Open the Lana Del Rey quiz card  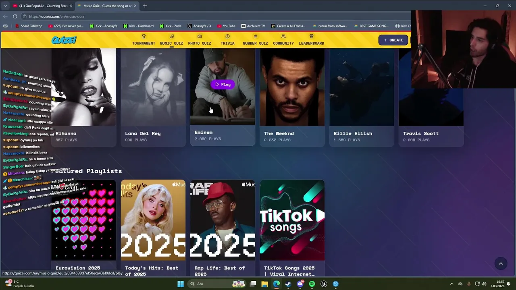(x=153, y=97)
